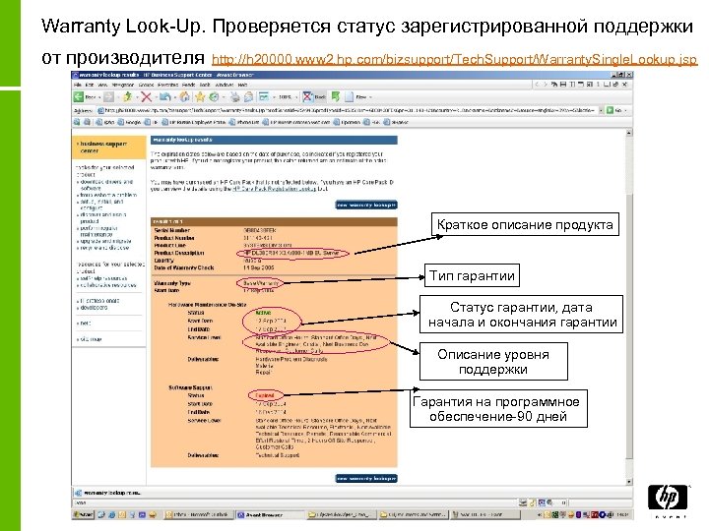Image resolution: width=709 pixels, height=531 pixels.
Task: Click the Print toolbar icon
Action: [235, 96]
